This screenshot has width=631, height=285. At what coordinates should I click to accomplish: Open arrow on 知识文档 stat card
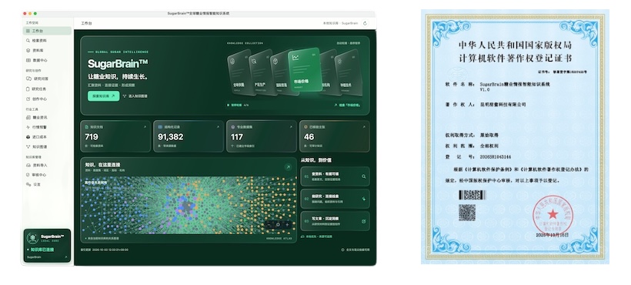click(145, 127)
